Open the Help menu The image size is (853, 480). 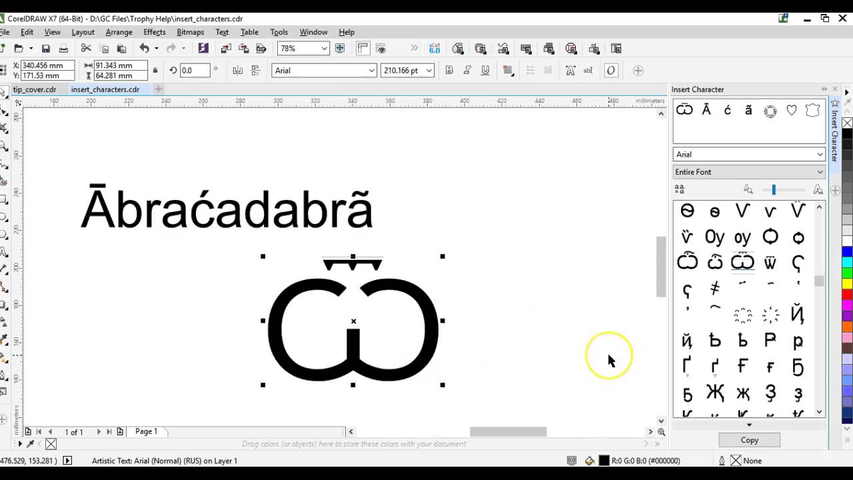coord(347,32)
